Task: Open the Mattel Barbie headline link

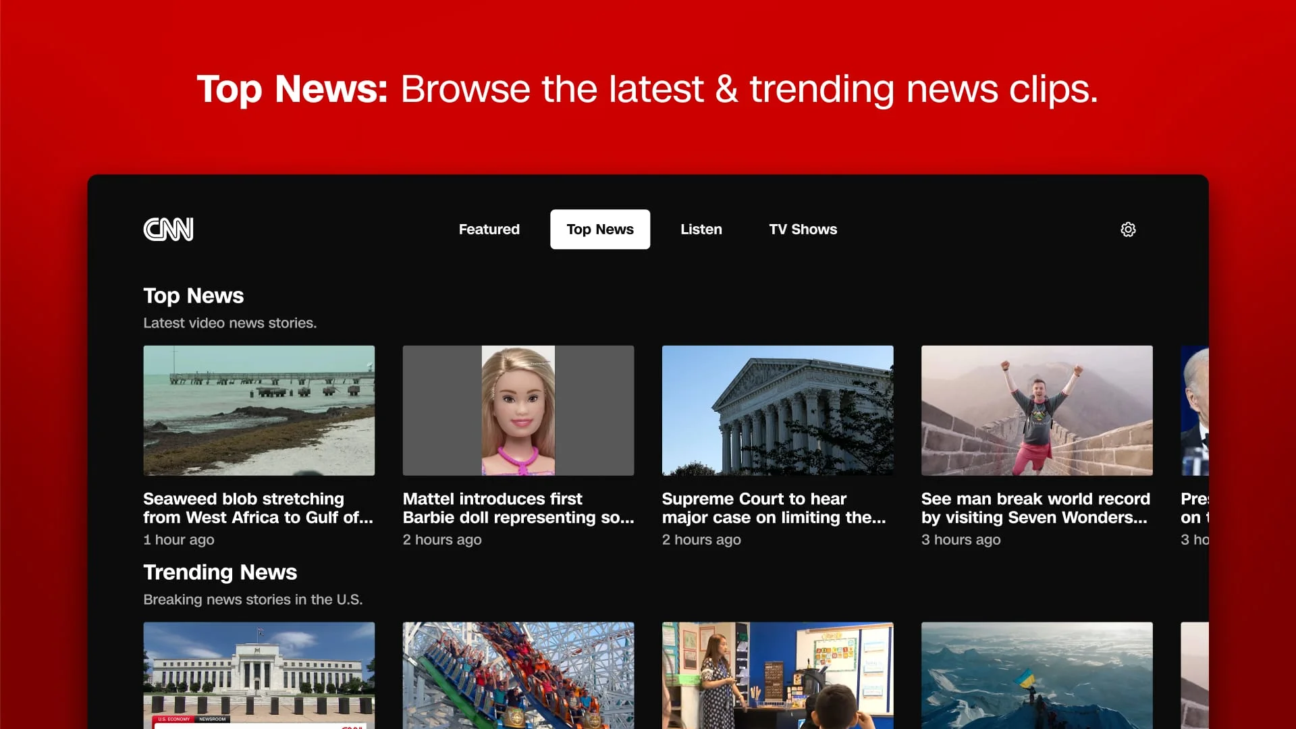Action: pos(518,508)
